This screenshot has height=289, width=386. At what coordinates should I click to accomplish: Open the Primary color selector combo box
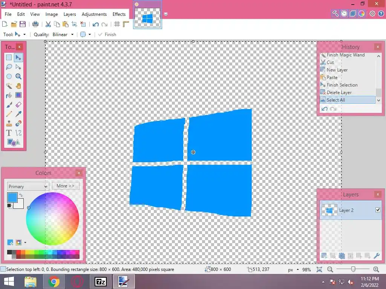[28, 186]
